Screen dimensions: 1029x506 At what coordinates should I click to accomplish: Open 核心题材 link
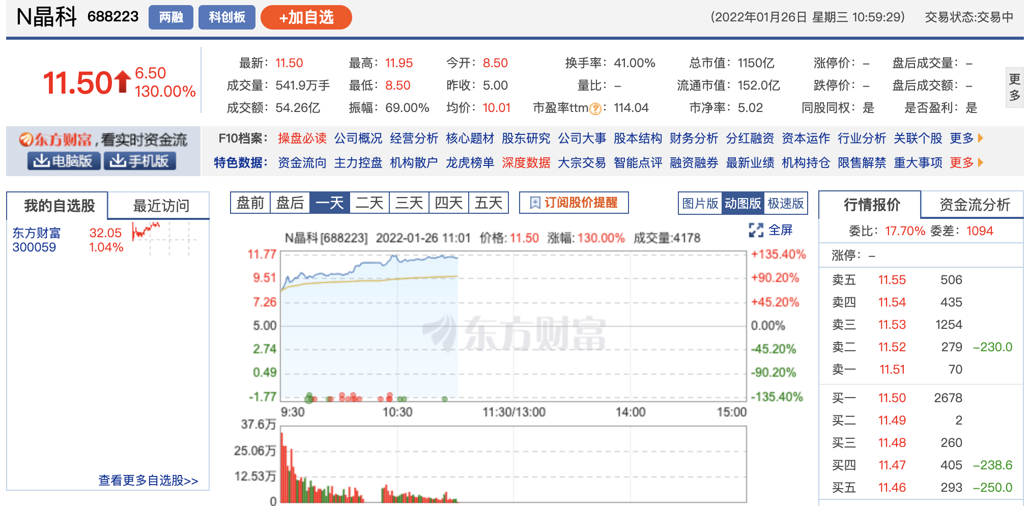(470, 138)
